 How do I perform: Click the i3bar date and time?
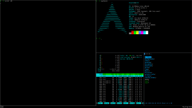[187, 107]
